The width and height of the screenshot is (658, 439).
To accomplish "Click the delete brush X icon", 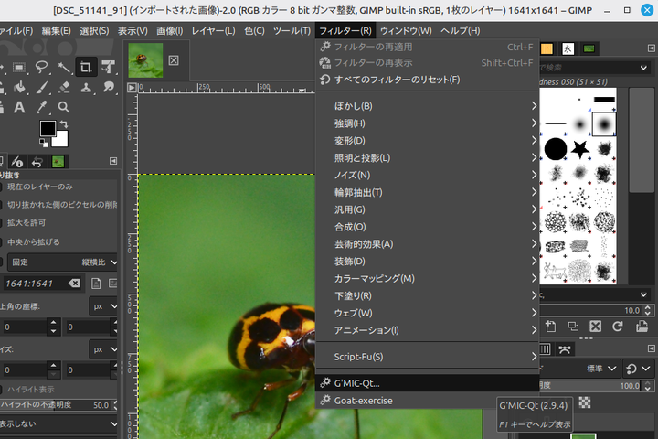I will click(x=595, y=326).
